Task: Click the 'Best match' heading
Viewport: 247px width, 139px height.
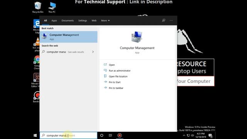Action: coord(47,28)
